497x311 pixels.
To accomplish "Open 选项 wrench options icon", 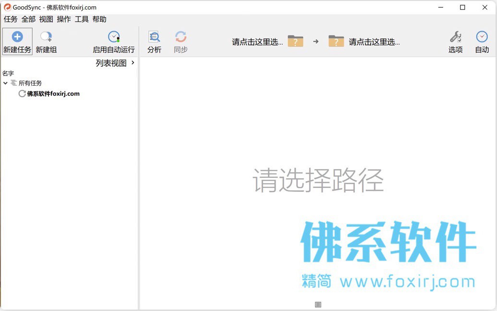I will coord(456,37).
